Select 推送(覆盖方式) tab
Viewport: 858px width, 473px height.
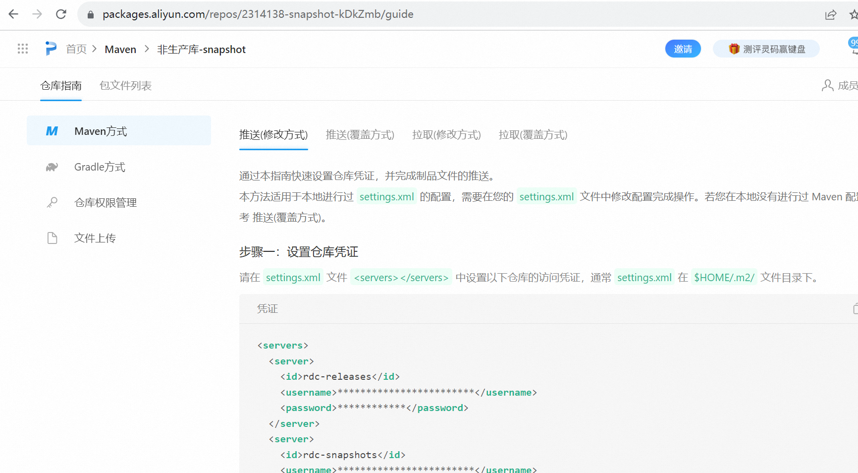(x=360, y=135)
